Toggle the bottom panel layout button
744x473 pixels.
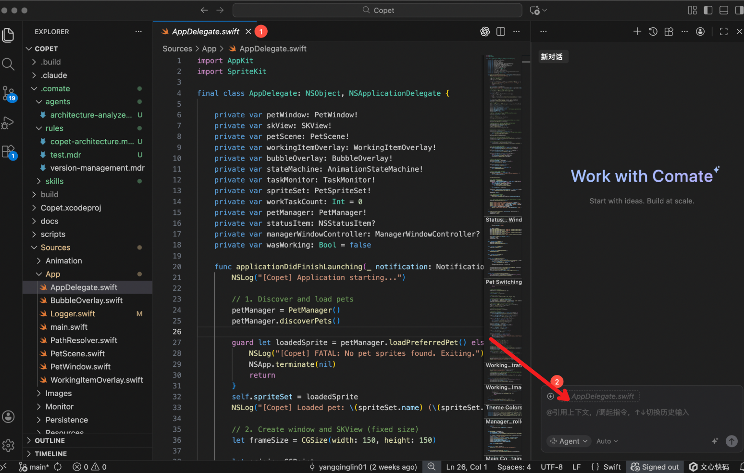pyautogui.click(x=724, y=10)
